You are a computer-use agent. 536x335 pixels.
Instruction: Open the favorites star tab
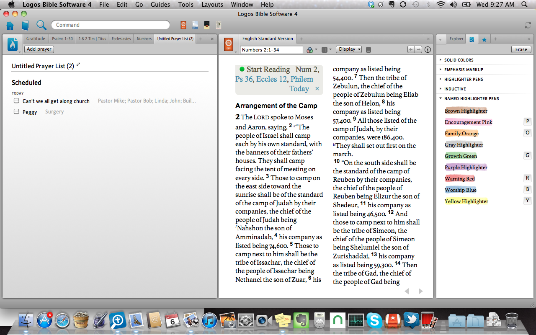484,39
